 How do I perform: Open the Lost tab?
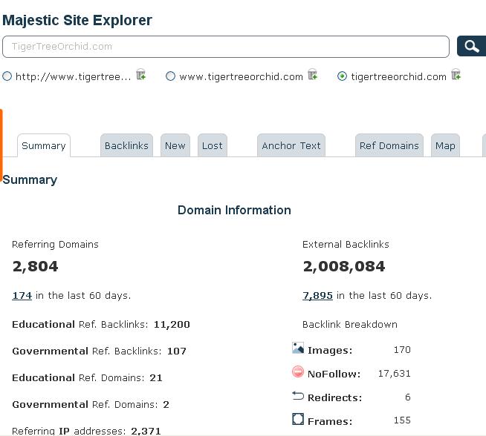(x=213, y=145)
